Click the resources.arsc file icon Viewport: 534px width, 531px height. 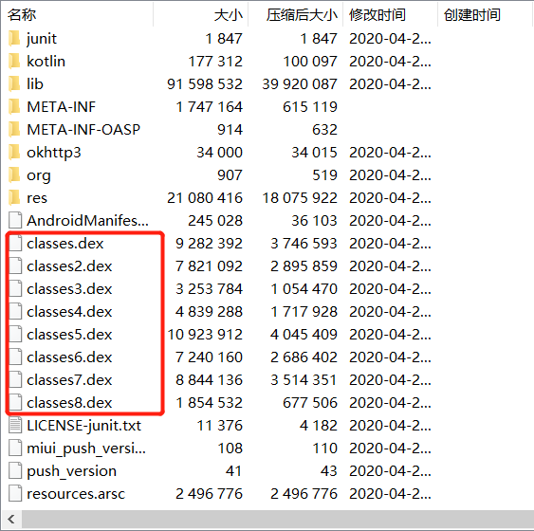pos(15,494)
